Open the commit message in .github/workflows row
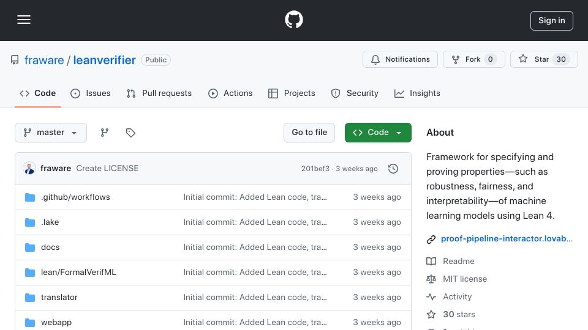Screen dimensions: 588x330 coord(255,197)
